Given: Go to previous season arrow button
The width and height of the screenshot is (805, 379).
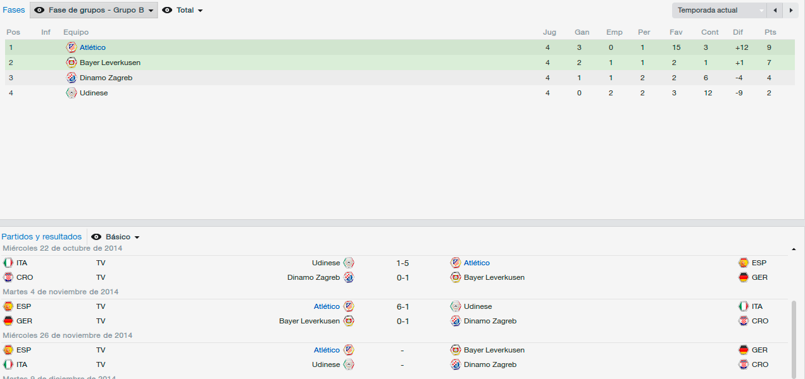Looking at the screenshot, I should (x=775, y=10).
